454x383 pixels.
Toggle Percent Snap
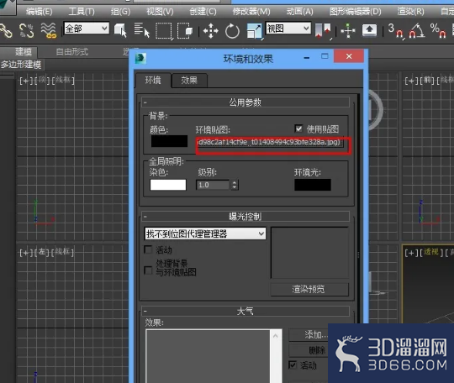pyautogui.click(x=437, y=31)
